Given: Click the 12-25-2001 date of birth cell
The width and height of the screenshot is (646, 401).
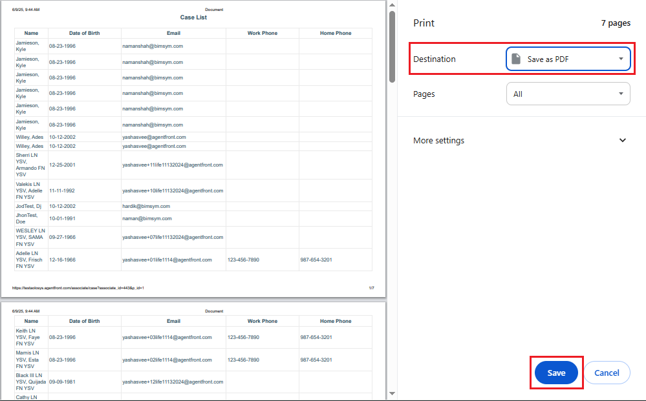Looking at the screenshot, I should 62,165.
